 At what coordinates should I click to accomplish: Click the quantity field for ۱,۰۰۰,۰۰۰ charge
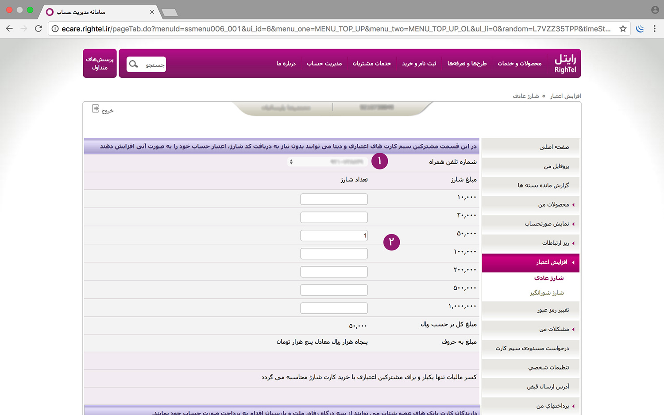coord(334,308)
